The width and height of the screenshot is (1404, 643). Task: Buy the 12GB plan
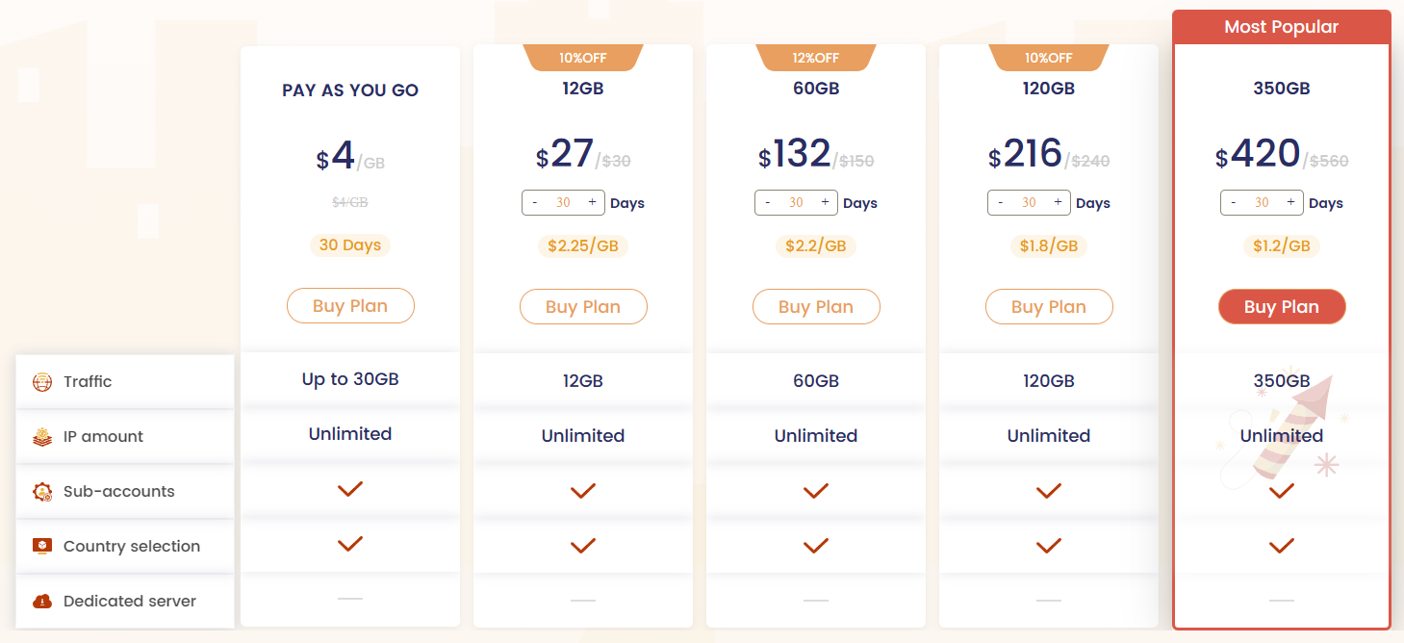(x=583, y=307)
